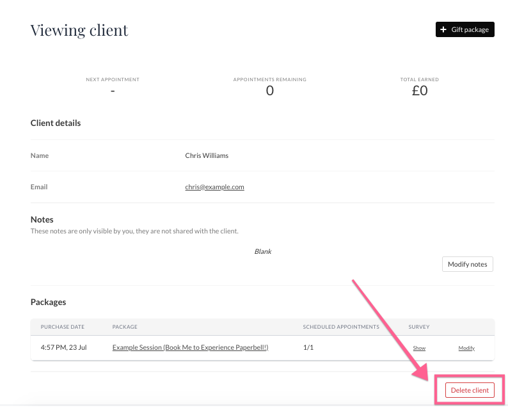
Task: Open the chris@example.com email link
Action: (x=214, y=187)
